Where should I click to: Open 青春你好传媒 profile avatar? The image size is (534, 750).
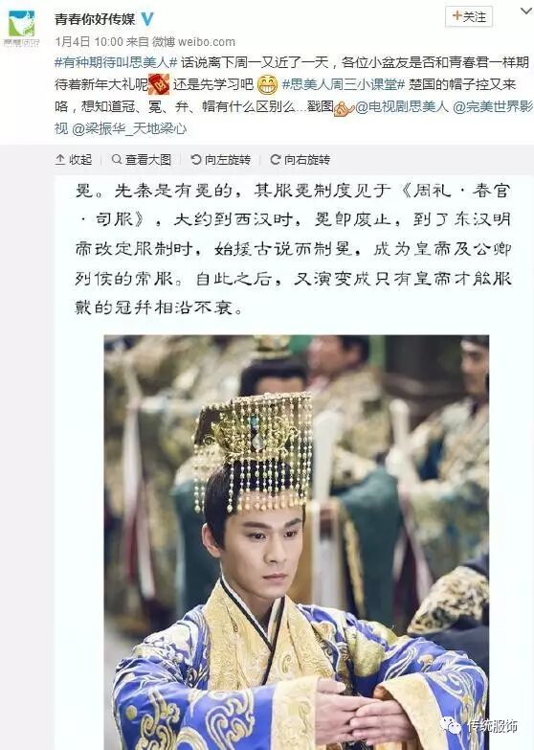(x=21, y=28)
